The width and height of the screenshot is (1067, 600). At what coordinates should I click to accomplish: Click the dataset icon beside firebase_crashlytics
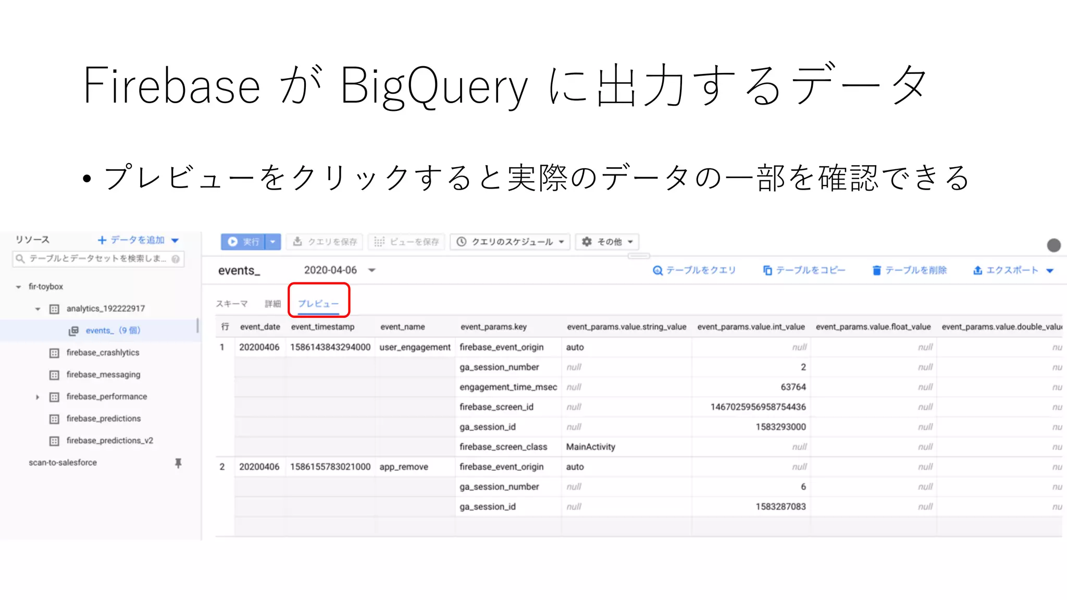(x=54, y=353)
